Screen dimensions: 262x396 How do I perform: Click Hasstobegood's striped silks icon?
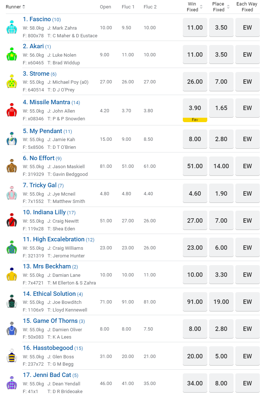pyautogui.click(x=12, y=356)
